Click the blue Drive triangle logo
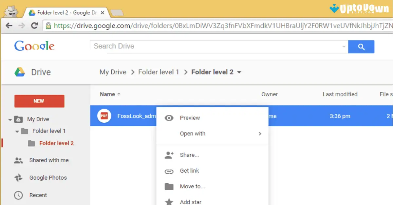This screenshot has width=393, height=205. (19, 71)
